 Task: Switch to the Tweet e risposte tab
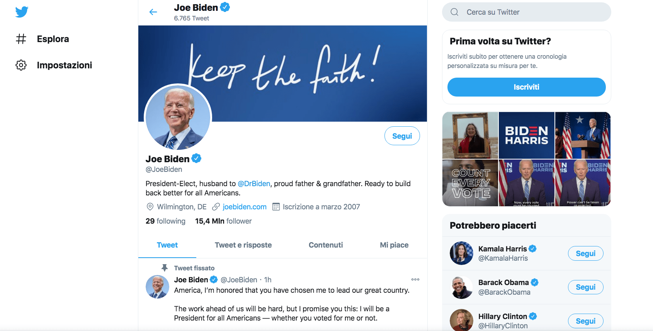(243, 245)
